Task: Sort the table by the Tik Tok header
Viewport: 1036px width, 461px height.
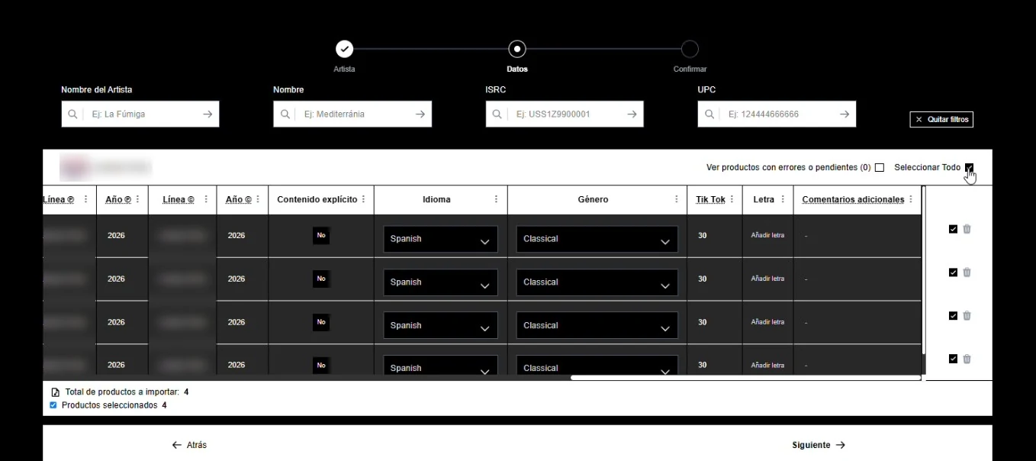Action: click(710, 200)
